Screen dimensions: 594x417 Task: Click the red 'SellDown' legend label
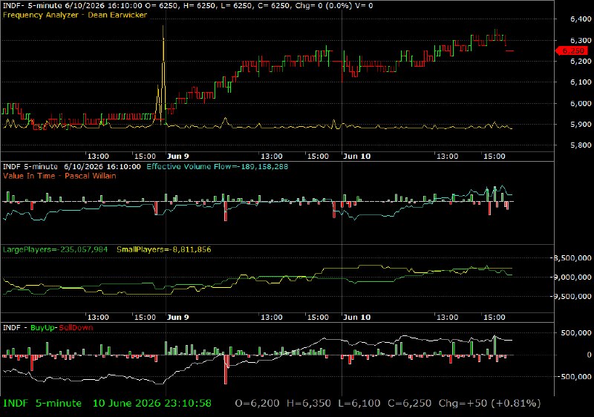pyautogui.click(x=76, y=328)
